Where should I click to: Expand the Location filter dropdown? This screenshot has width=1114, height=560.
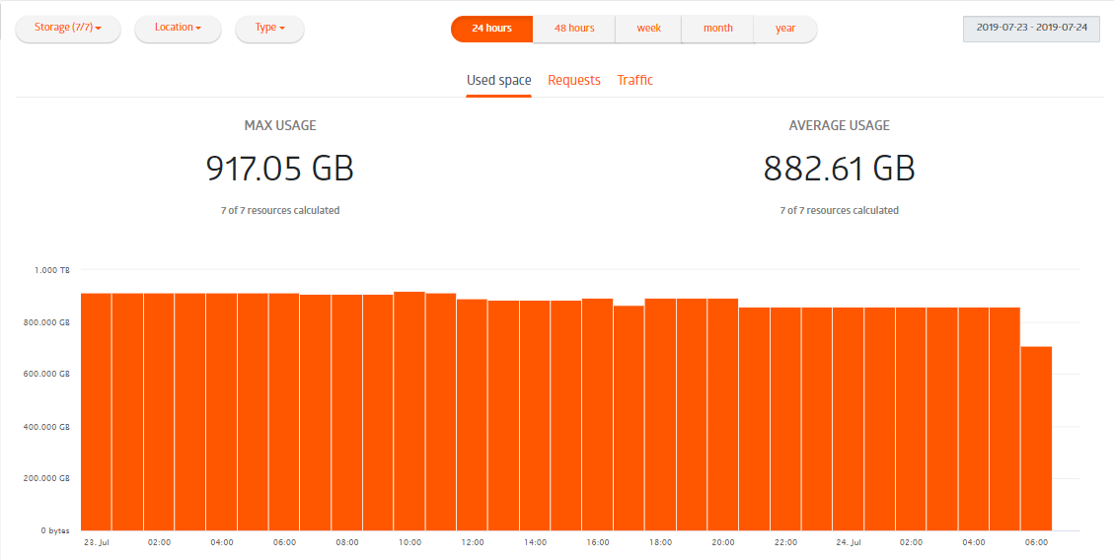click(x=178, y=28)
